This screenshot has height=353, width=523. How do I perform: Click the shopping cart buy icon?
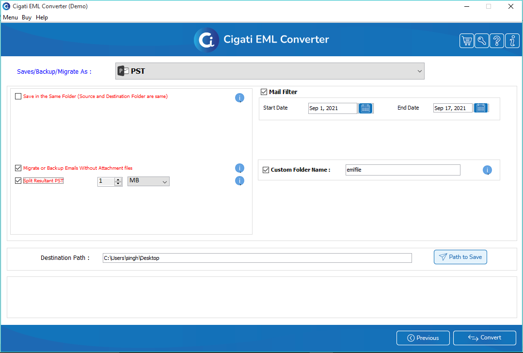467,41
